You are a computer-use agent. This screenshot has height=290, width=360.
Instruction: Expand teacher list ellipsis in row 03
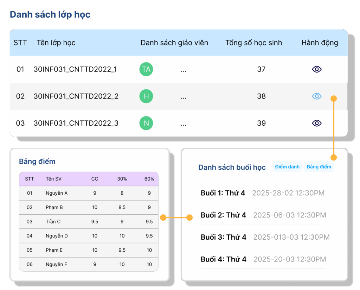pos(184,123)
